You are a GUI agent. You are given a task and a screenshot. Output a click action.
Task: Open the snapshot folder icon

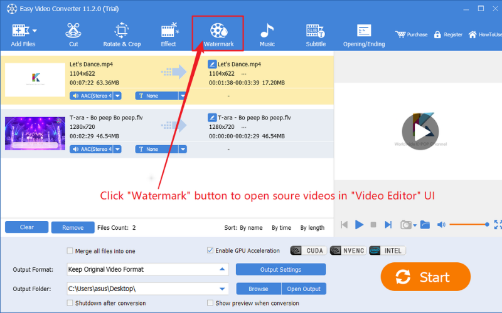pyautogui.click(x=425, y=225)
